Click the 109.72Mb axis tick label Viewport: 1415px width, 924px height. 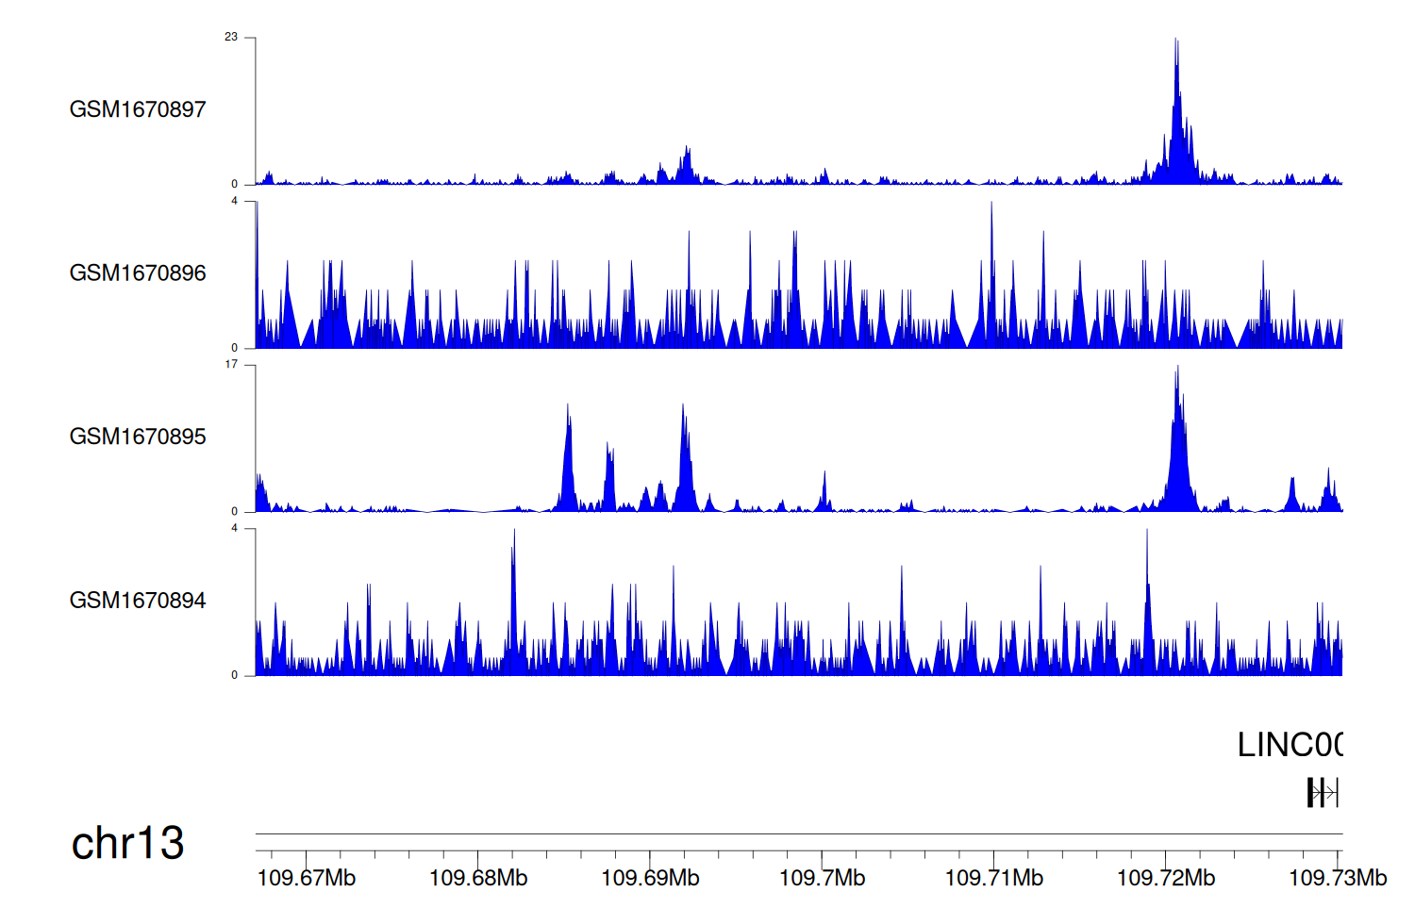(x=1166, y=879)
